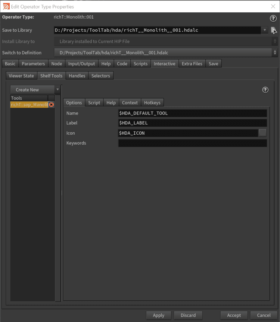Click the Tools column header
The height and width of the screenshot is (322, 280).
[x=29, y=98]
